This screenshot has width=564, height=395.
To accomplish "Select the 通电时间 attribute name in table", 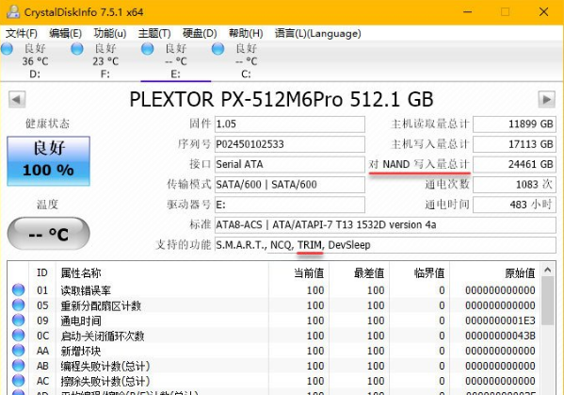I will pyautogui.click(x=81, y=321).
